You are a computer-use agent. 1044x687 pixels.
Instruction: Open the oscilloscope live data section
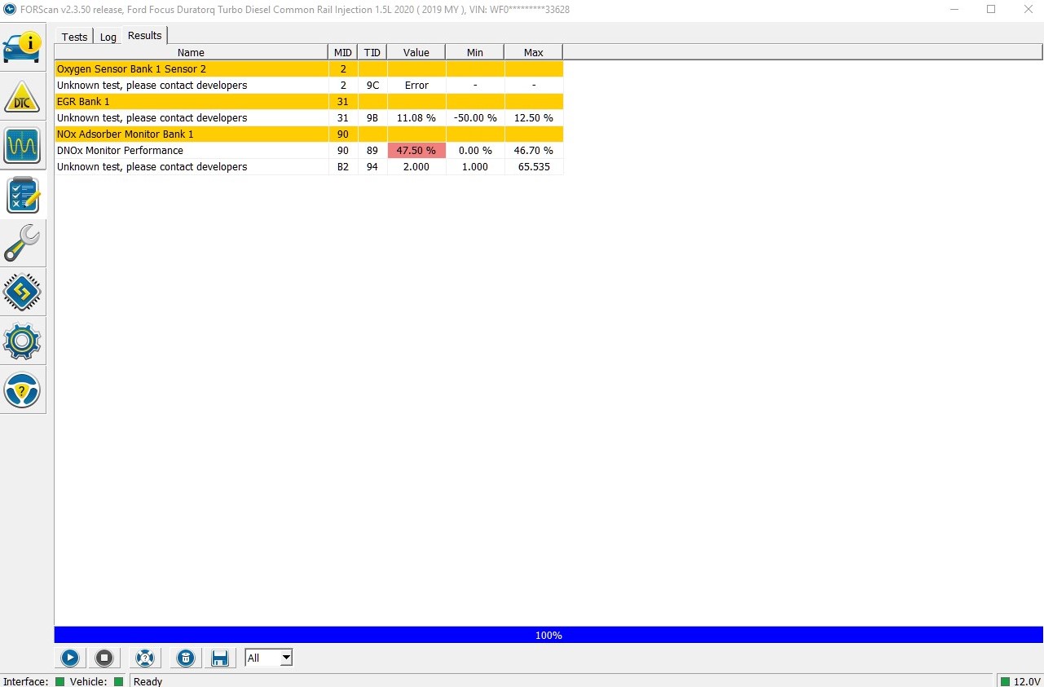click(22, 146)
